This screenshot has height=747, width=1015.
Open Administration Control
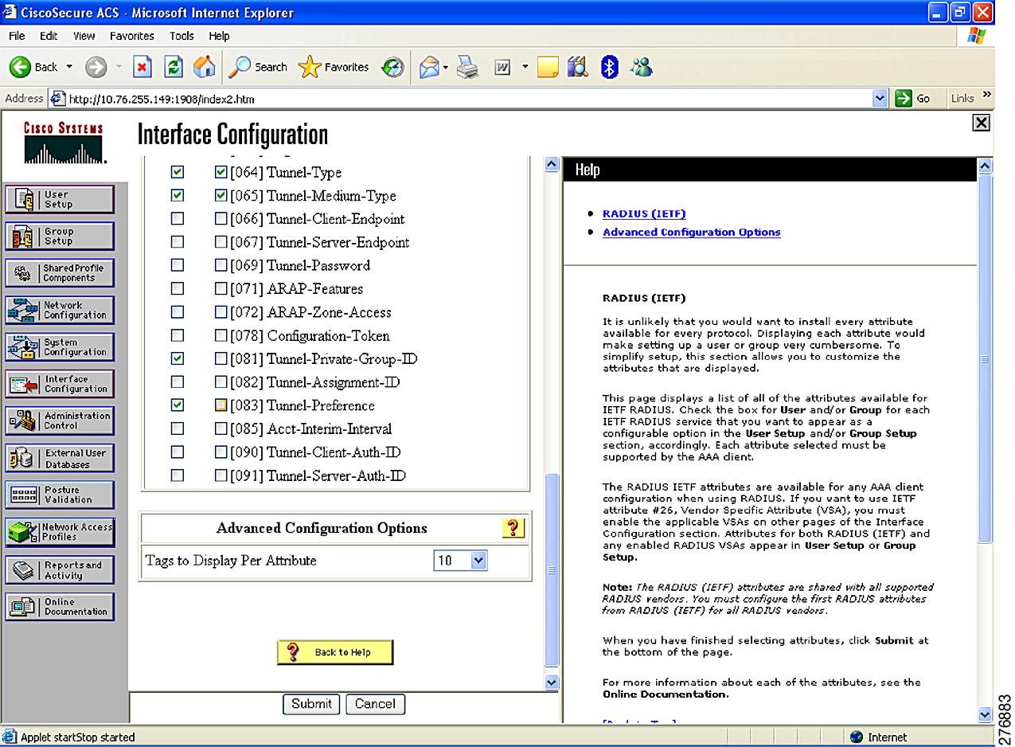point(60,420)
